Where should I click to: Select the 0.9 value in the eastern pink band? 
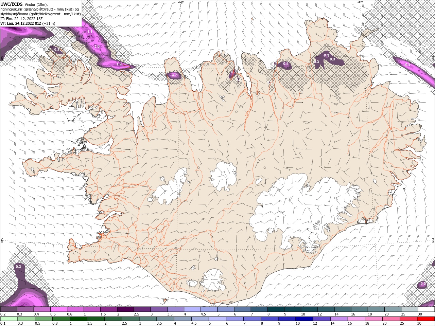pyautogui.click(x=407, y=65)
